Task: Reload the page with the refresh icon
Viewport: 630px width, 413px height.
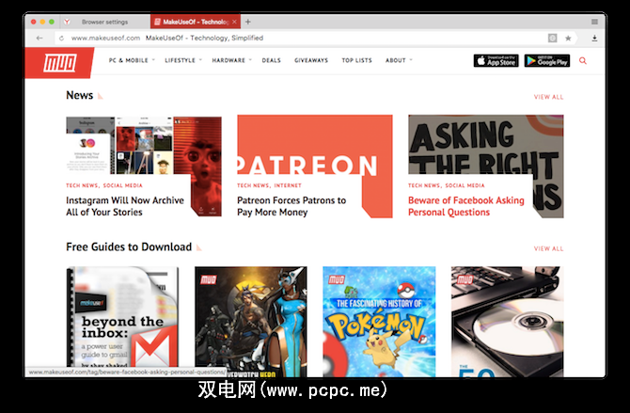Action: (61, 39)
